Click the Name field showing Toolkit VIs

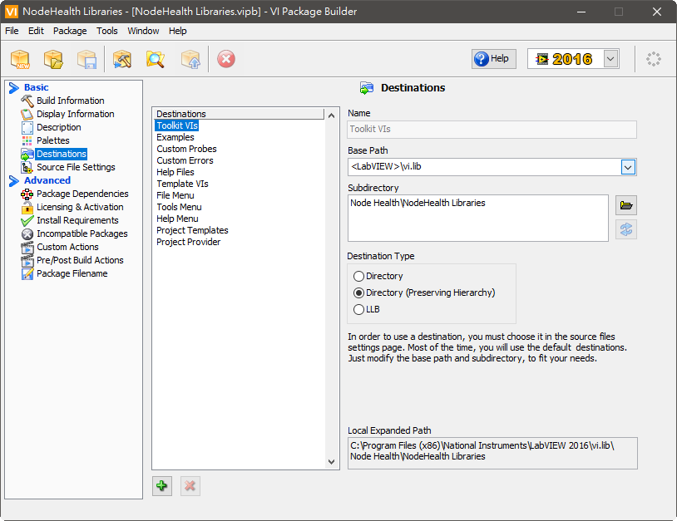coord(492,130)
